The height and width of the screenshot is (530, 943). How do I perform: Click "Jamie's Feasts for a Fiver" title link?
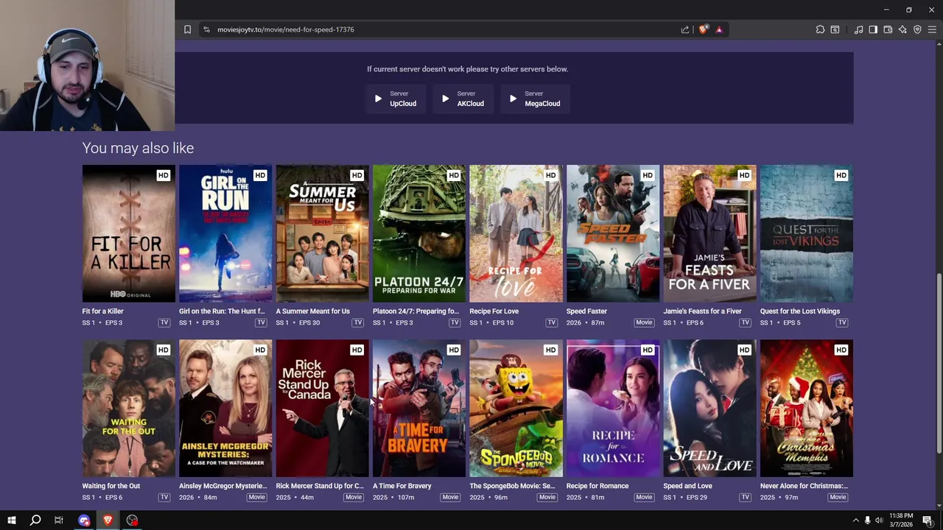(703, 311)
